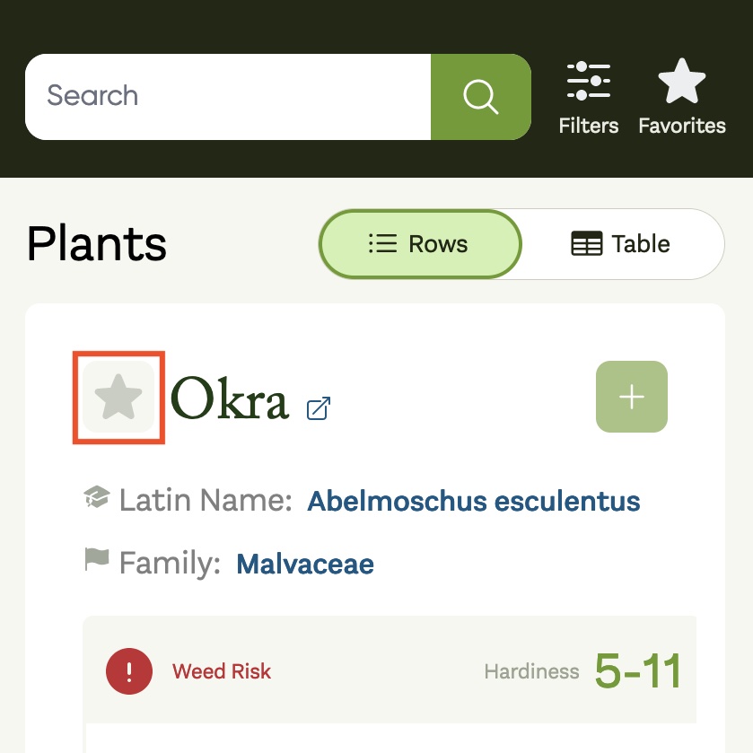
Task: Click the Favorites text label
Action: (681, 126)
